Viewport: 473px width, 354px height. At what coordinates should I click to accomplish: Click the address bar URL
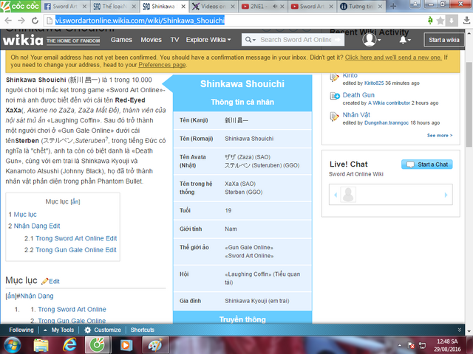tap(140, 21)
